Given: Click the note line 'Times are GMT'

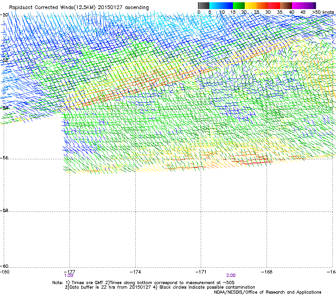Looking at the screenshot, I should pyautogui.click(x=87, y=283).
